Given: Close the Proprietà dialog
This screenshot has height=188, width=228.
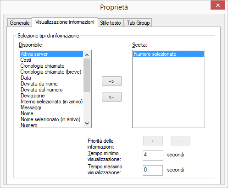Looking at the screenshot, I should tap(218, 5).
